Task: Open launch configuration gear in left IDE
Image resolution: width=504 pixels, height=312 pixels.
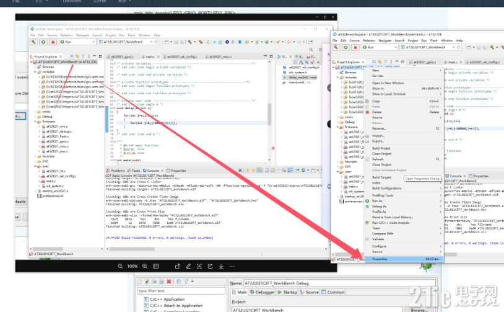Action: (157, 42)
